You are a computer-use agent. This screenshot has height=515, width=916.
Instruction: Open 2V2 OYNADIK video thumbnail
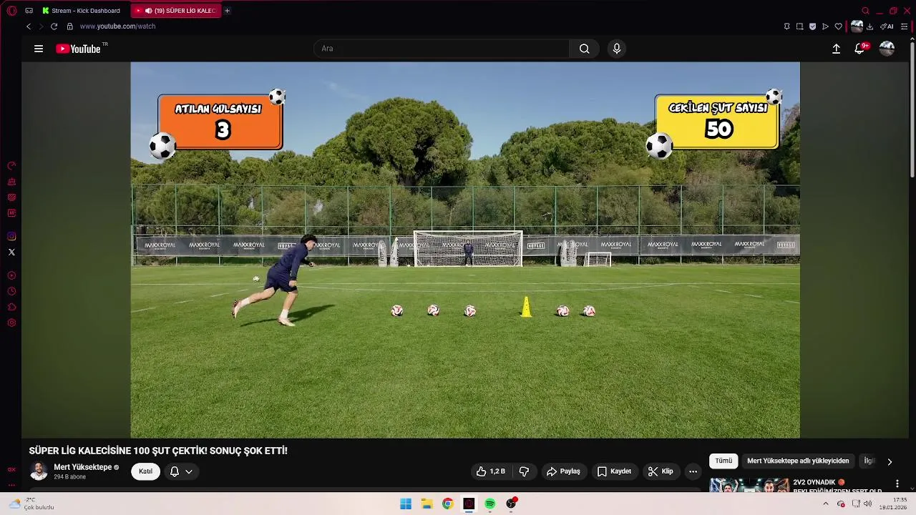(x=749, y=486)
